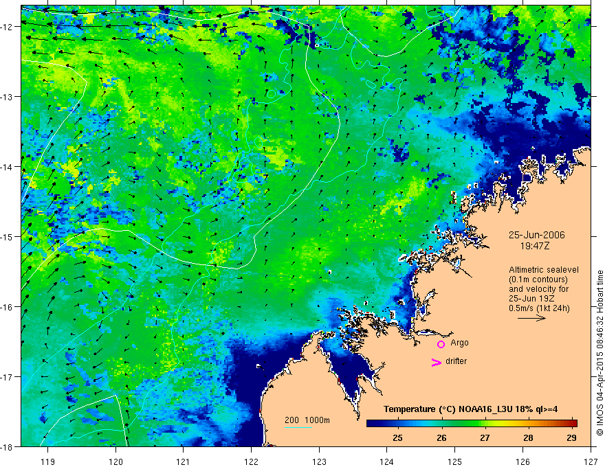Click the longitude axis label 123
This screenshot has width=605, height=467.
pyautogui.click(x=319, y=462)
